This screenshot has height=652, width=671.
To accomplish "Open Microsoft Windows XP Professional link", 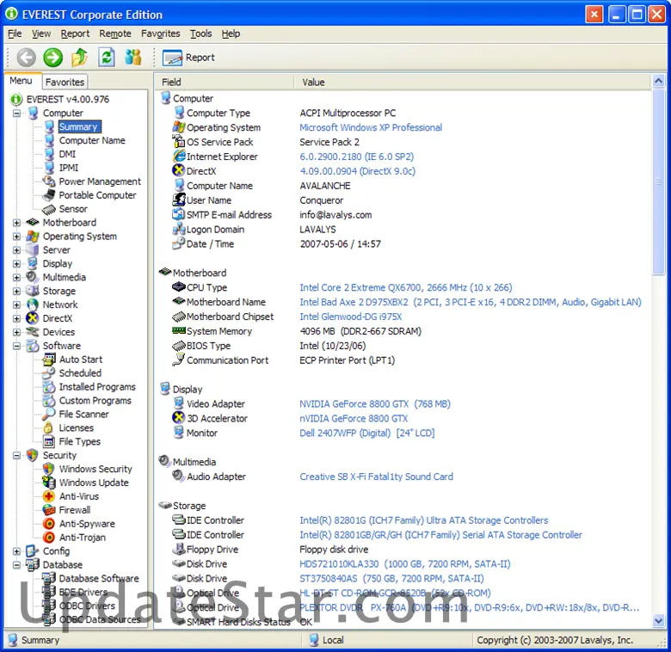I will 371,127.
